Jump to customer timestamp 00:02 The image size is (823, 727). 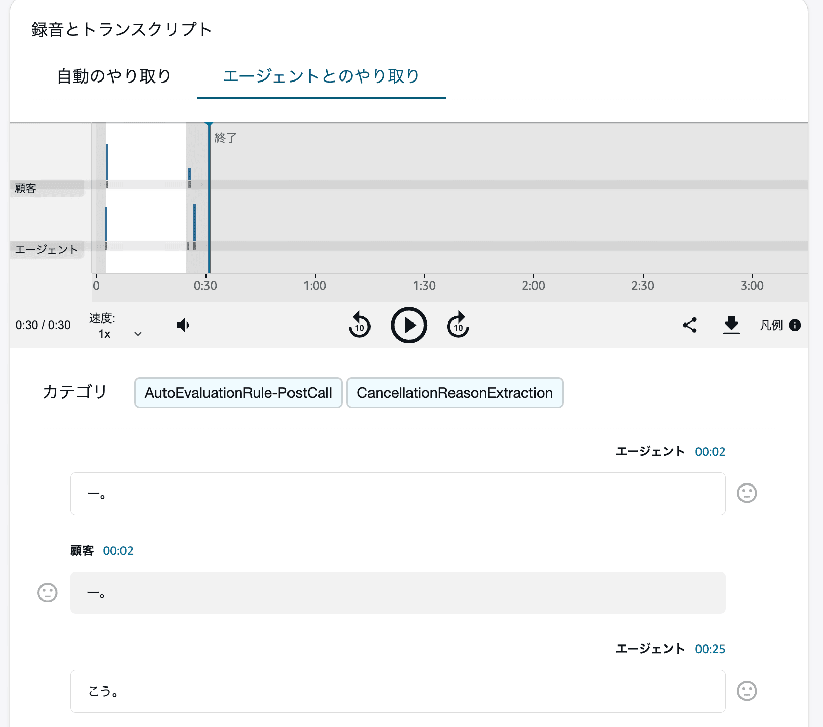118,551
